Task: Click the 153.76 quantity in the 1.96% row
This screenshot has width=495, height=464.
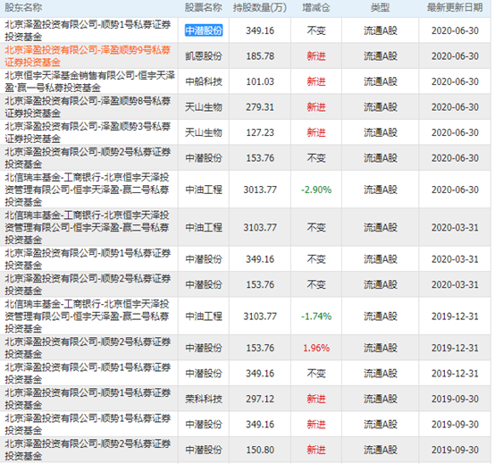Action: pos(260,348)
